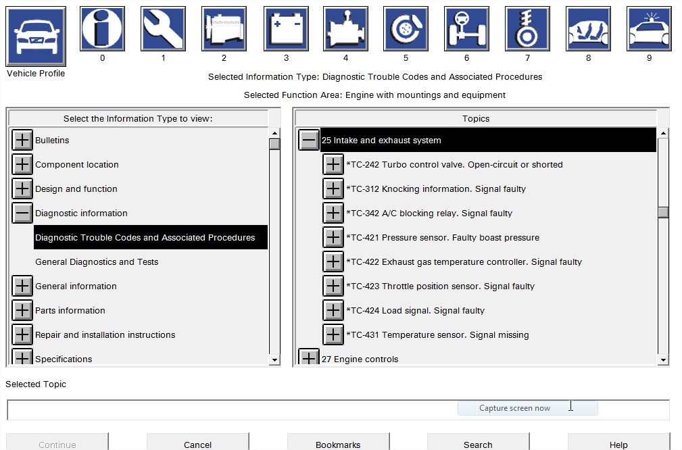Select Diagnostic Trouble Codes and Associated Procedures
Viewport: 682px width, 450px height.
pyautogui.click(x=151, y=237)
